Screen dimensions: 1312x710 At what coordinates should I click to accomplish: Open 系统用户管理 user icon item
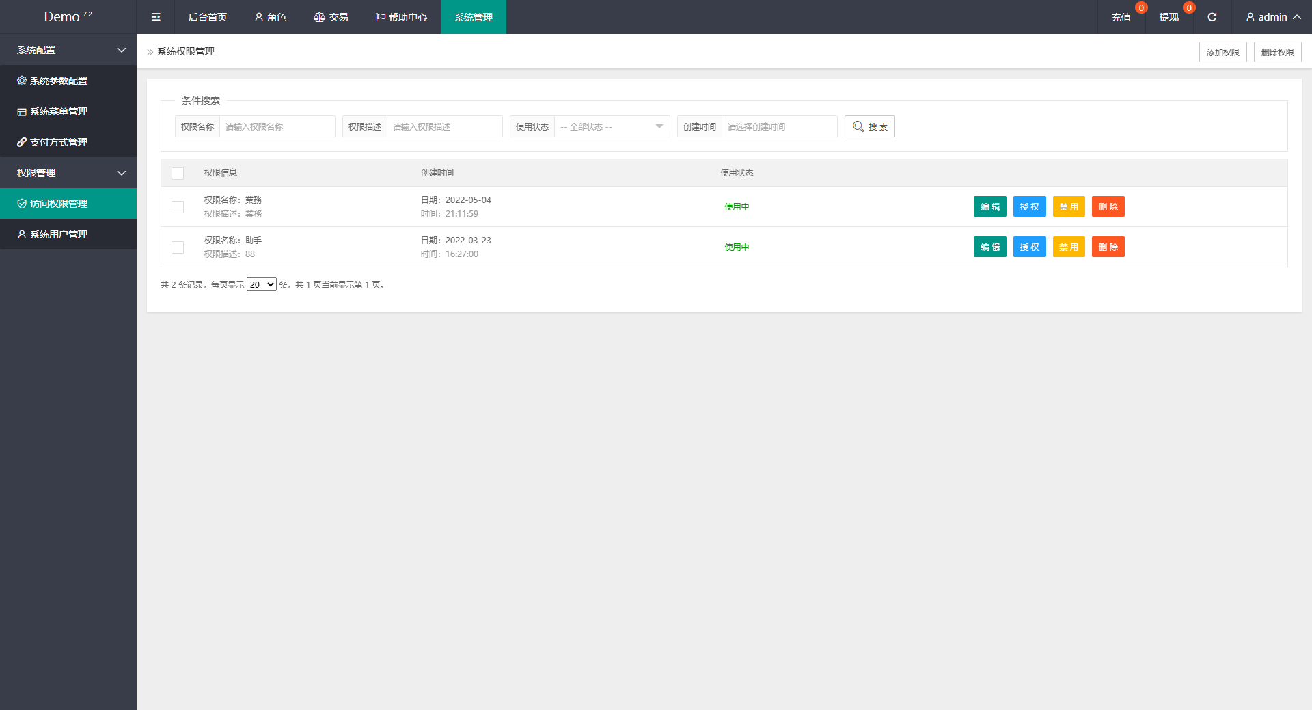[x=58, y=234]
